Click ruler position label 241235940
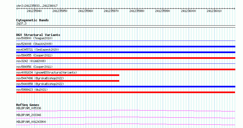Screen dimensions: 243x128 tap(34, 11)
